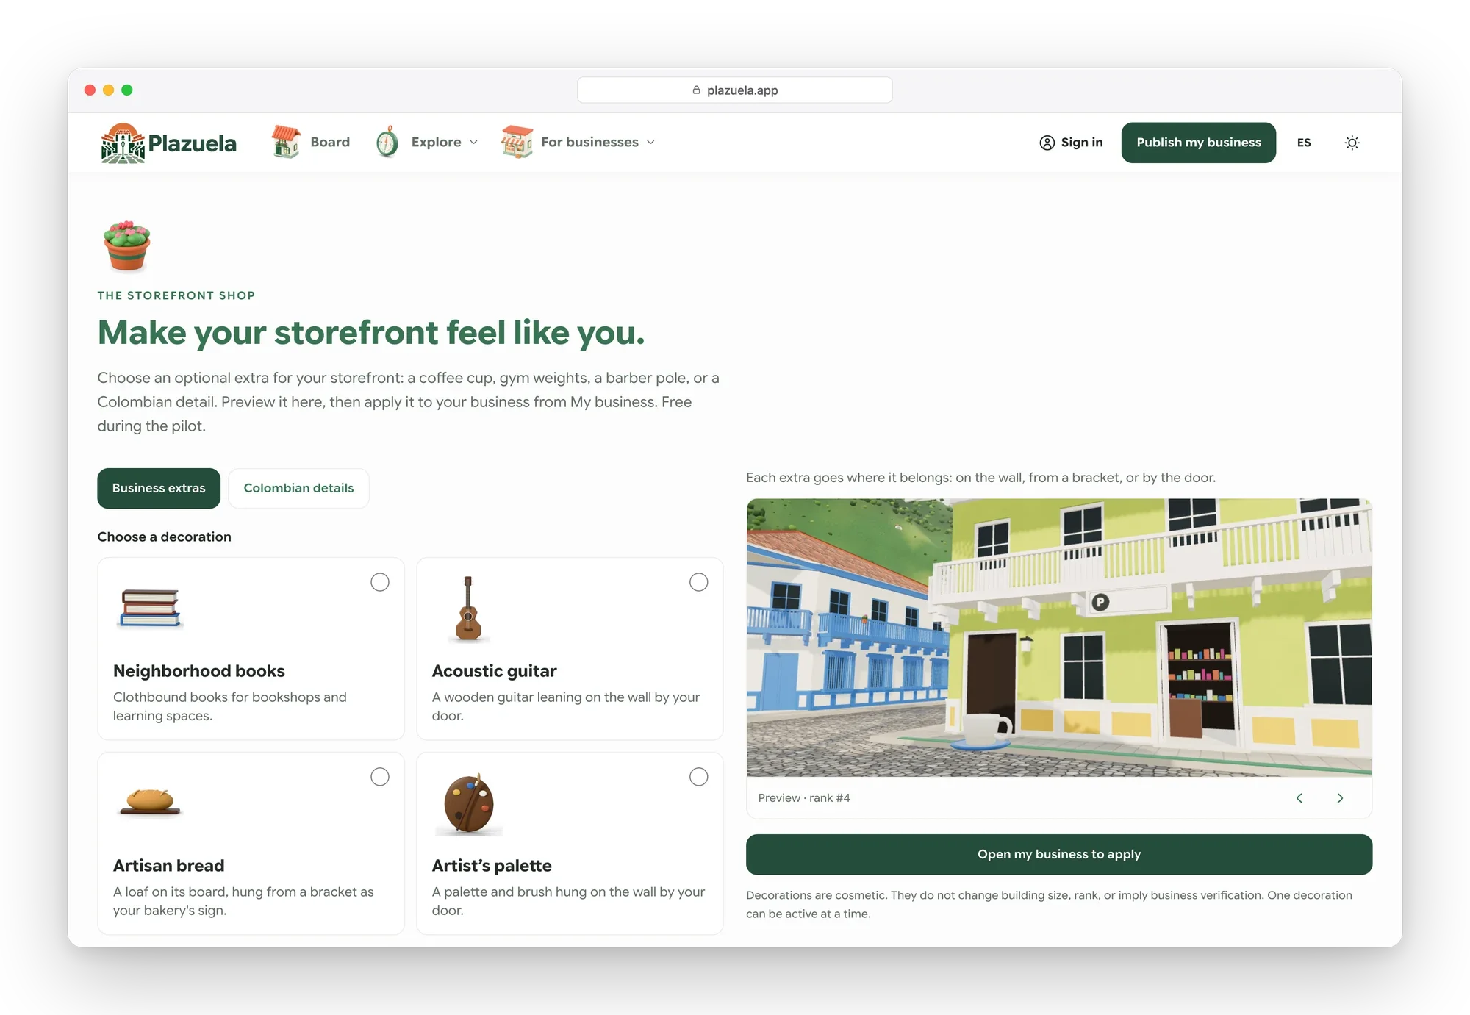Click Open my business to apply
Viewport: 1470px width, 1015px height.
pyautogui.click(x=1059, y=854)
